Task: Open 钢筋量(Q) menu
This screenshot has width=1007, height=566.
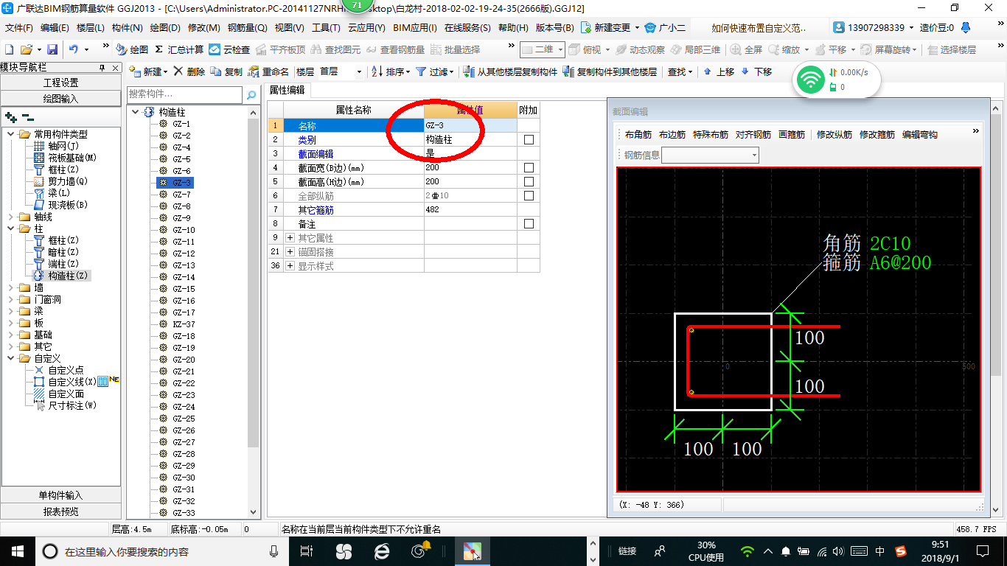Action: click(248, 28)
